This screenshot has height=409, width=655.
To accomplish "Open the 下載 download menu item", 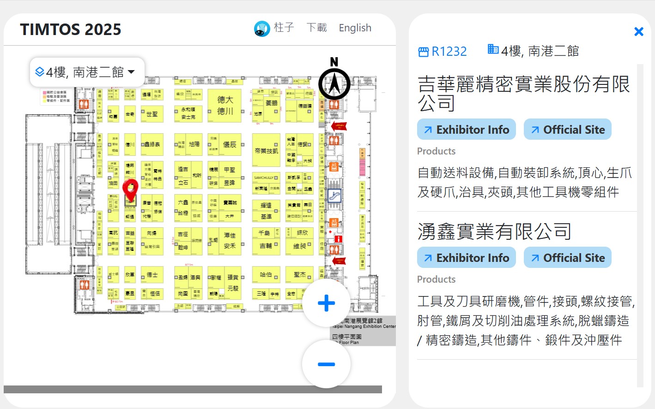I will coord(316,28).
